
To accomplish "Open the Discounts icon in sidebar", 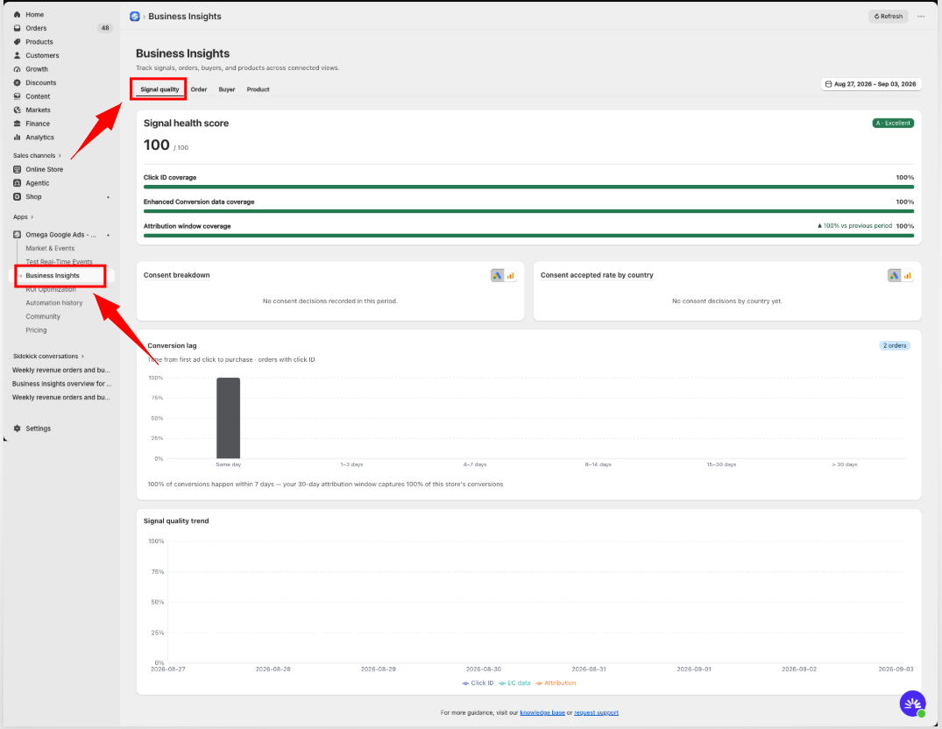I will click(x=17, y=83).
